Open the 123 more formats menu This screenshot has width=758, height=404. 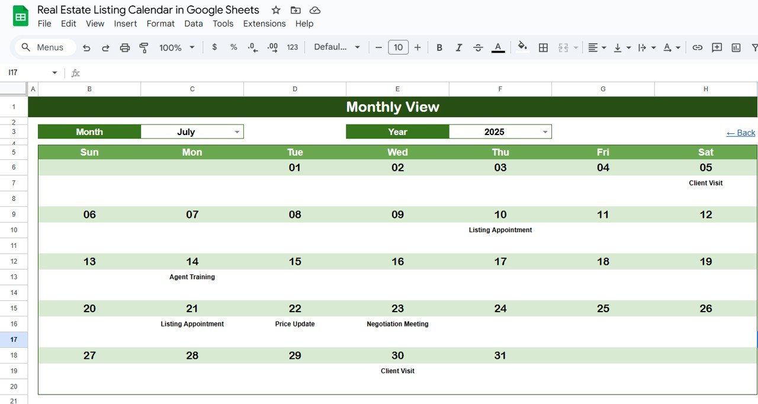coord(293,47)
